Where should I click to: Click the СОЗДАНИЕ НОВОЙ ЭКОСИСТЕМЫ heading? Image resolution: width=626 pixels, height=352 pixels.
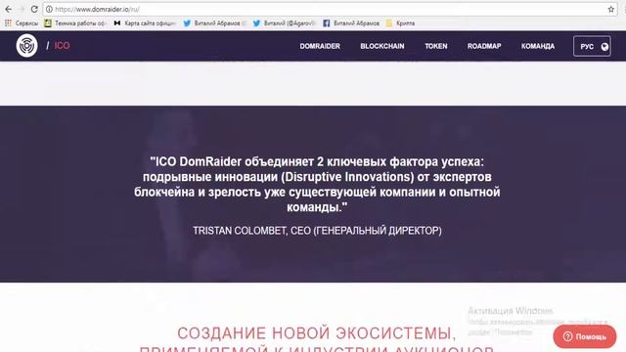pyautogui.click(x=317, y=333)
